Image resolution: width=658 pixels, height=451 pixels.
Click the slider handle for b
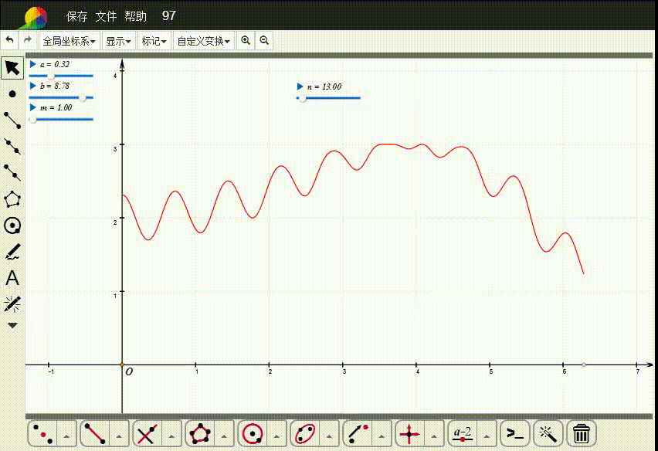(83, 98)
